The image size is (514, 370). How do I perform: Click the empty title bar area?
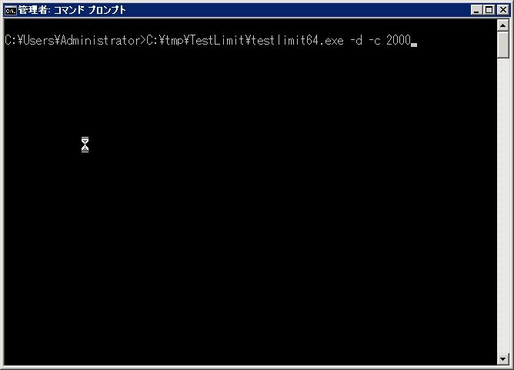pos(295,10)
